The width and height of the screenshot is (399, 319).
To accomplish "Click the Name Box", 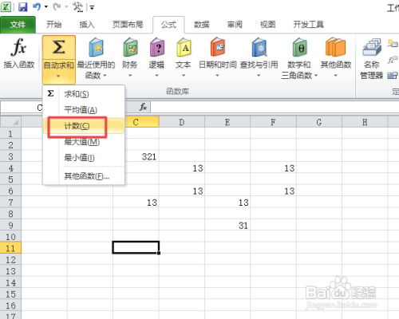I will [22, 107].
